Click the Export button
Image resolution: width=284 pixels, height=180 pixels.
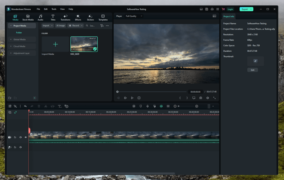(x=245, y=9)
